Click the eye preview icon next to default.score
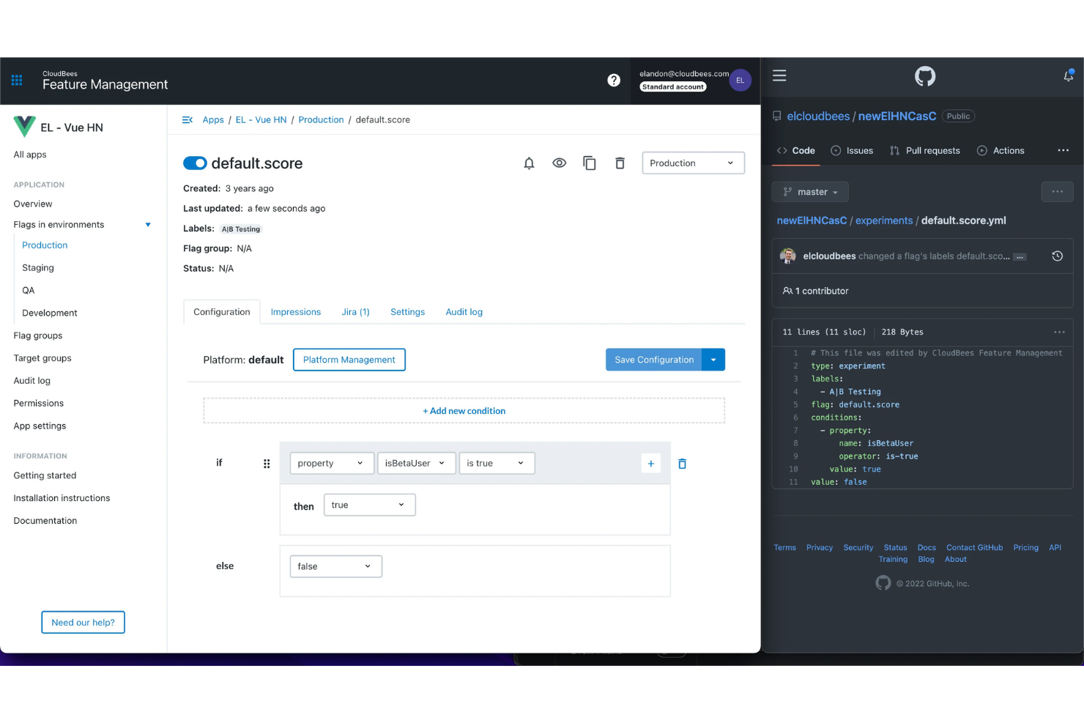Viewport: 1084px width, 723px height. click(560, 163)
